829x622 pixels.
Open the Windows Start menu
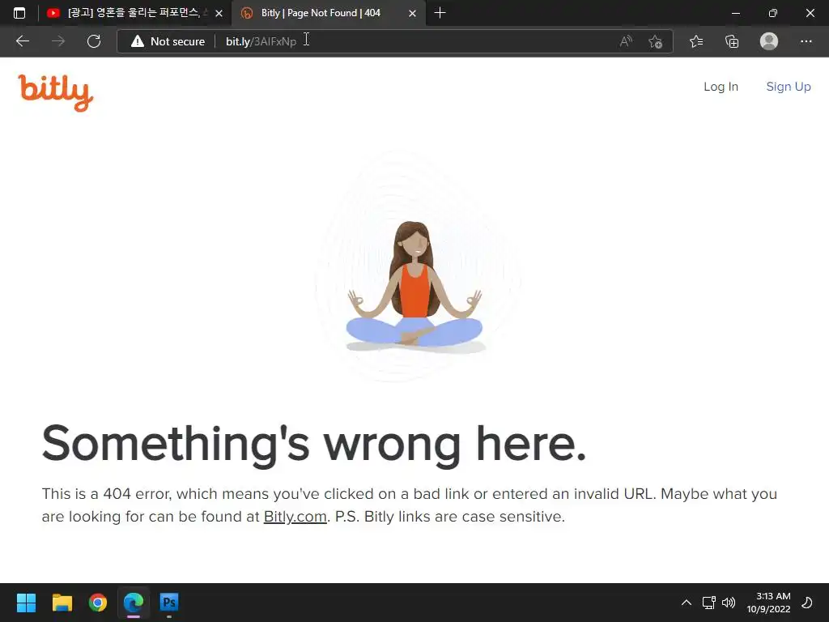(26, 603)
